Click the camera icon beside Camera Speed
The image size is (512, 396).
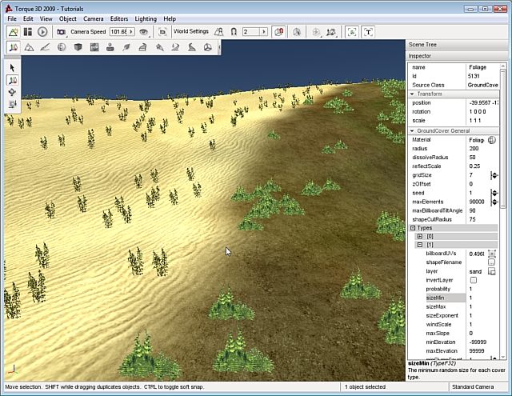click(x=61, y=32)
